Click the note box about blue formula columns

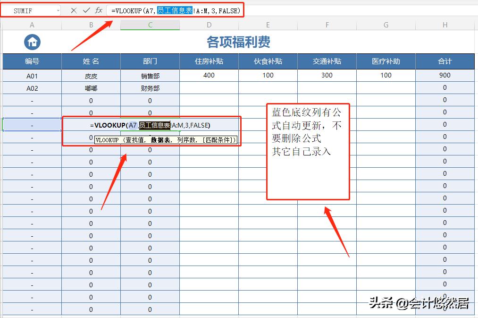(x=308, y=151)
